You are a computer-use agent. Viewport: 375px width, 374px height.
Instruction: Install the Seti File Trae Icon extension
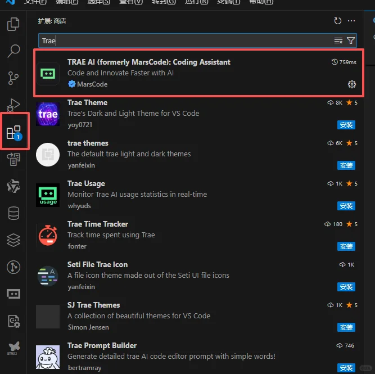pyautogui.click(x=346, y=287)
